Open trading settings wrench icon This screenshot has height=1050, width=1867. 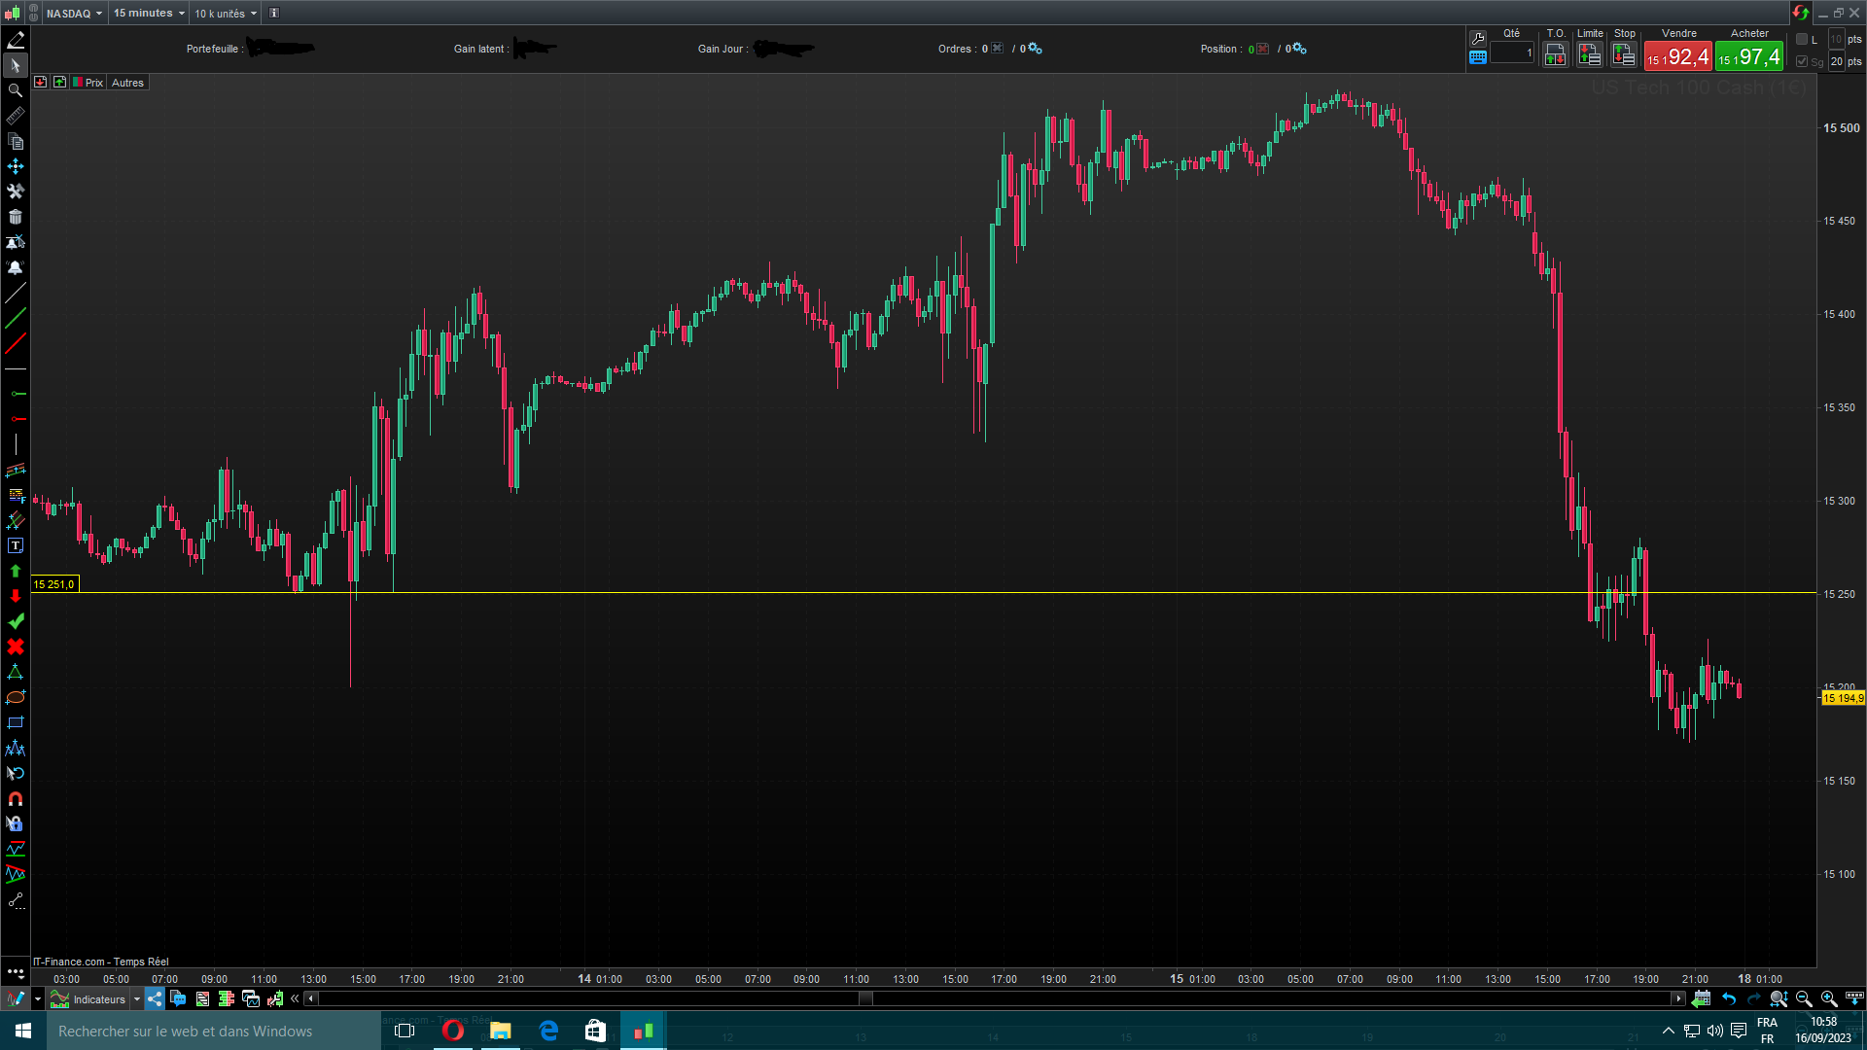[1478, 38]
